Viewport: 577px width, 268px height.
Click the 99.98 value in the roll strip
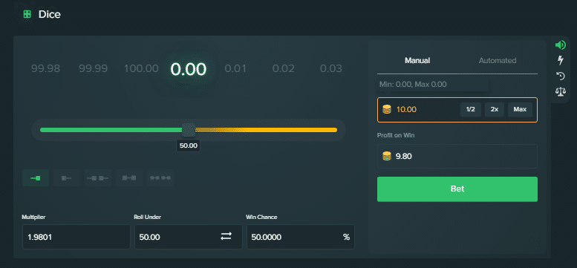coord(45,69)
